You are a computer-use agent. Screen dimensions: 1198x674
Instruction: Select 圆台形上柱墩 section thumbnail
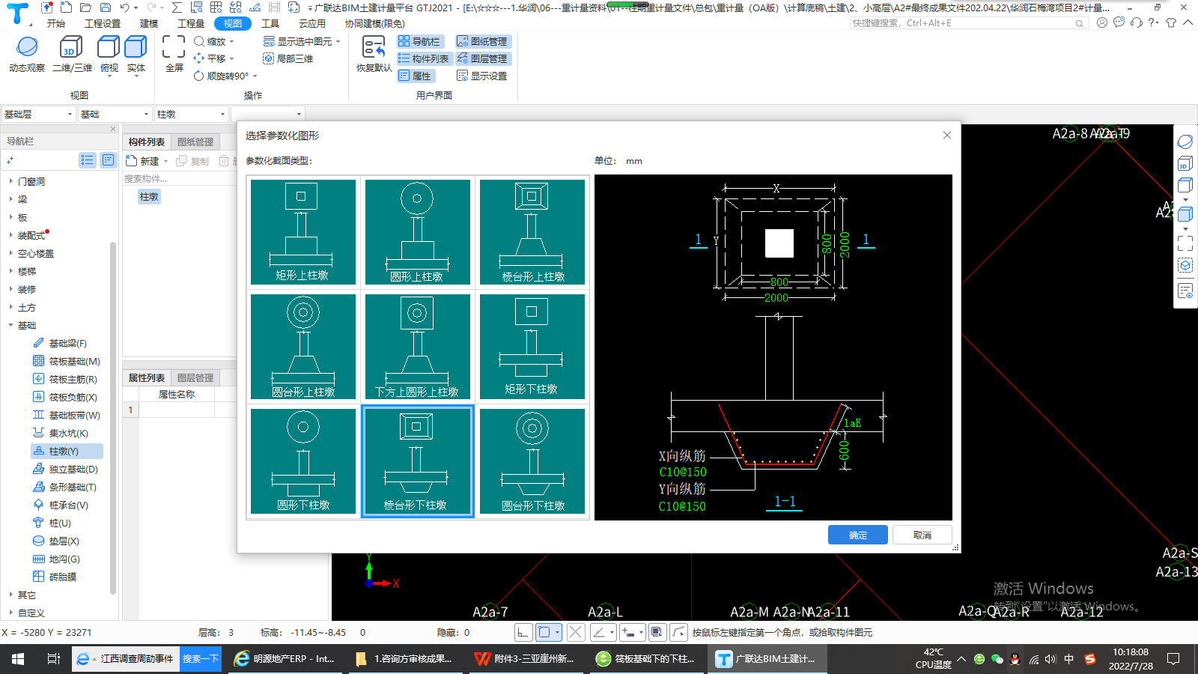click(x=302, y=346)
